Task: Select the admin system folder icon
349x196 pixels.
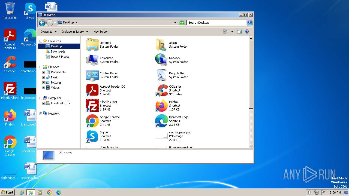Action: (161, 45)
